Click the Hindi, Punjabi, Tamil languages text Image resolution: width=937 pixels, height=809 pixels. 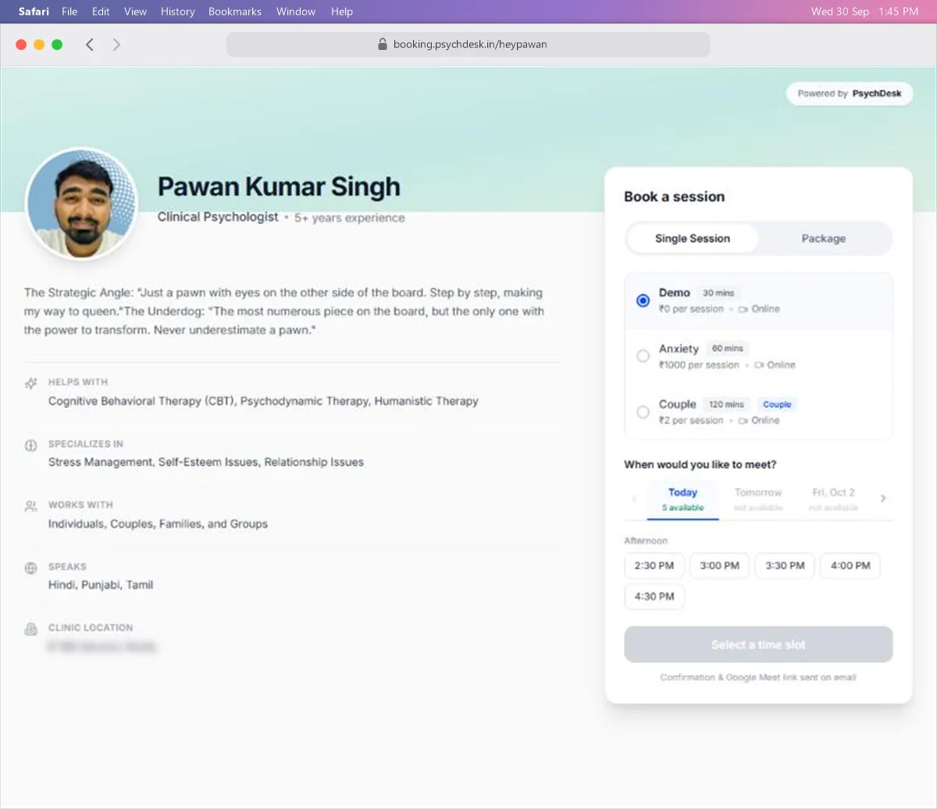pyautogui.click(x=101, y=585)
